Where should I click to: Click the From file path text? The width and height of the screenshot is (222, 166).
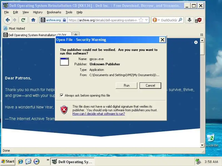pos(124,75)
